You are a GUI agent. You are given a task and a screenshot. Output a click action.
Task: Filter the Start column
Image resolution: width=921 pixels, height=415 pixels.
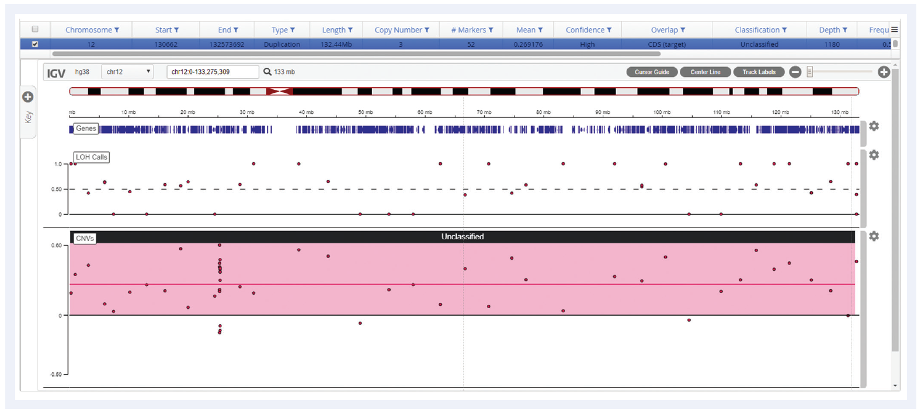click(176, 30)
